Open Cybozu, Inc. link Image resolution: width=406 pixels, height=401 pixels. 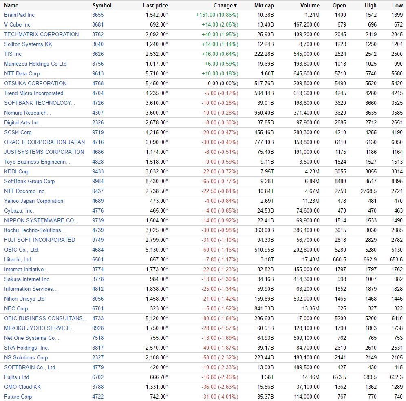pos(19,211)
